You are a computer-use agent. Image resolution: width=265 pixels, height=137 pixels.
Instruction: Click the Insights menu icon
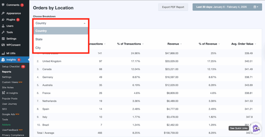click(3, 60)
